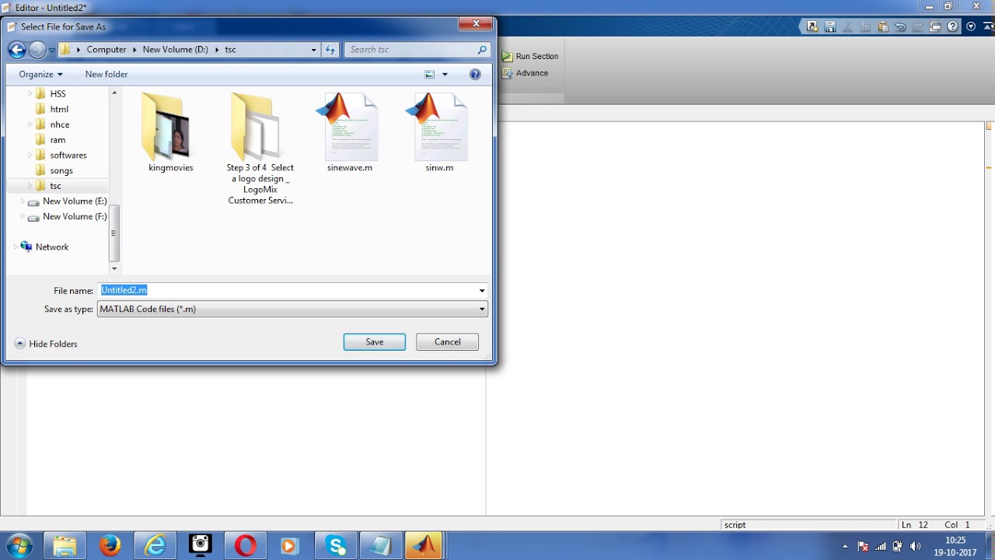Expand the Network tree node
Image resolution: width=995 pixels, height=560 pixels.
click(15, 247)
